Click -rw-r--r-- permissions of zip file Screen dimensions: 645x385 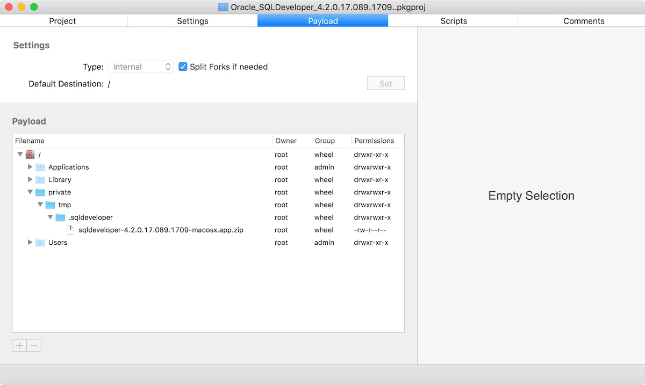(370, 230)
